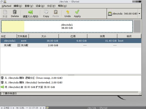Click the pending operations status bar text

pyautogui.click(x=9, y=93)
